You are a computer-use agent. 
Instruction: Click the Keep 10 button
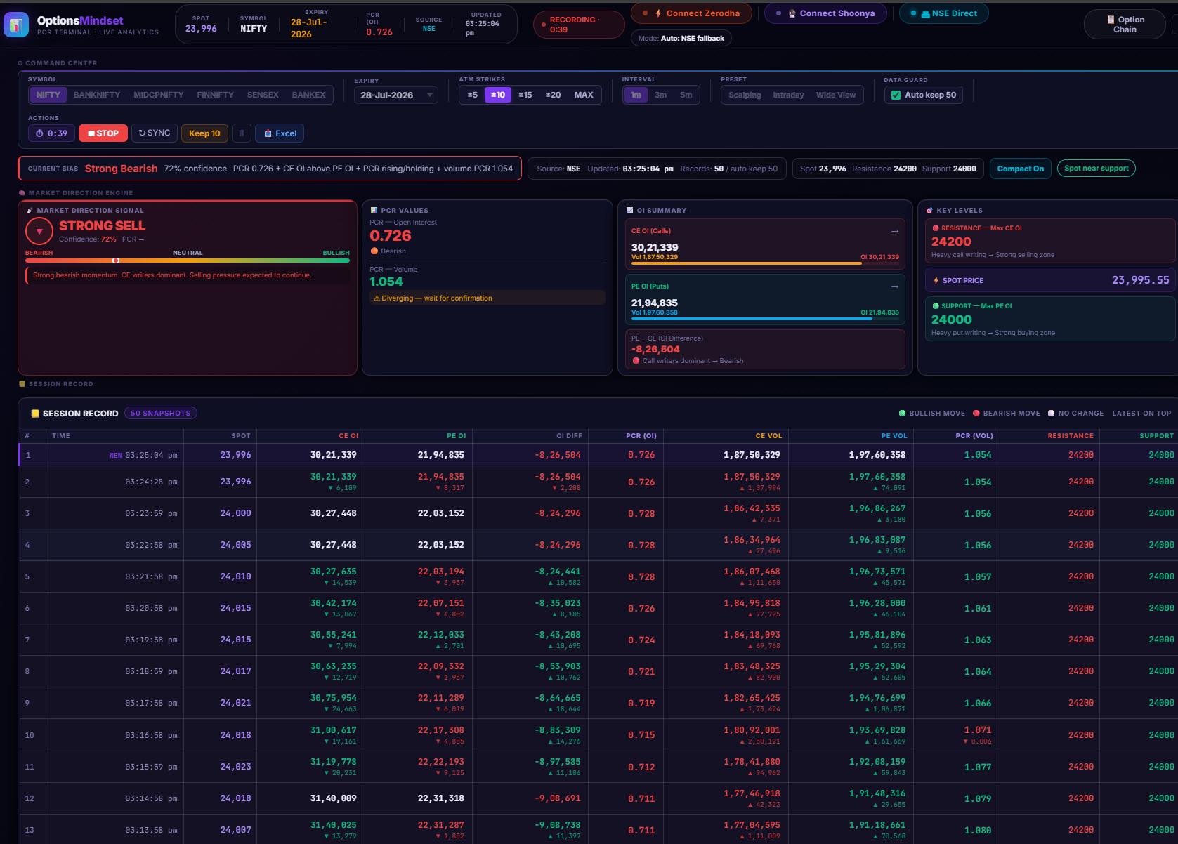(x=204, y=133)
